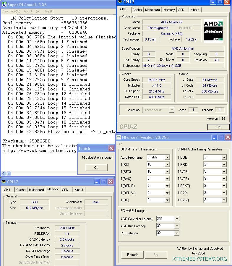
Task: Open the File menu in NForce2 Tweaker
Action: [120, 144]
